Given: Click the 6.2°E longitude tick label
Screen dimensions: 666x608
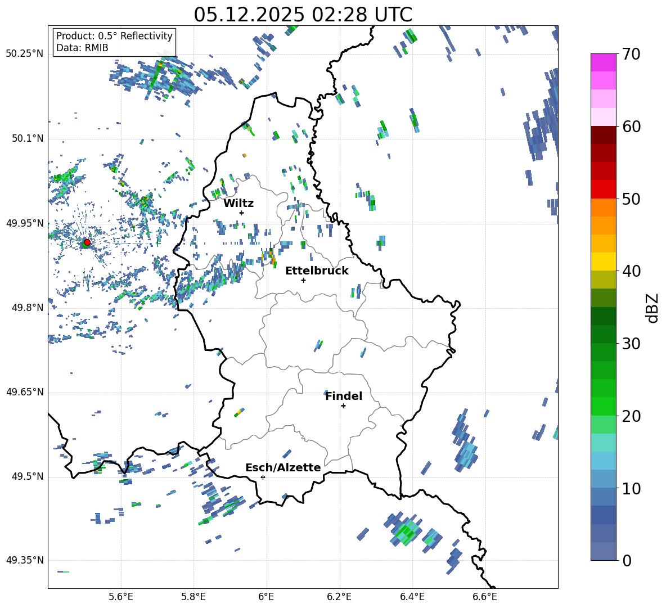Looking at the screenshot, I should (339, 596).
